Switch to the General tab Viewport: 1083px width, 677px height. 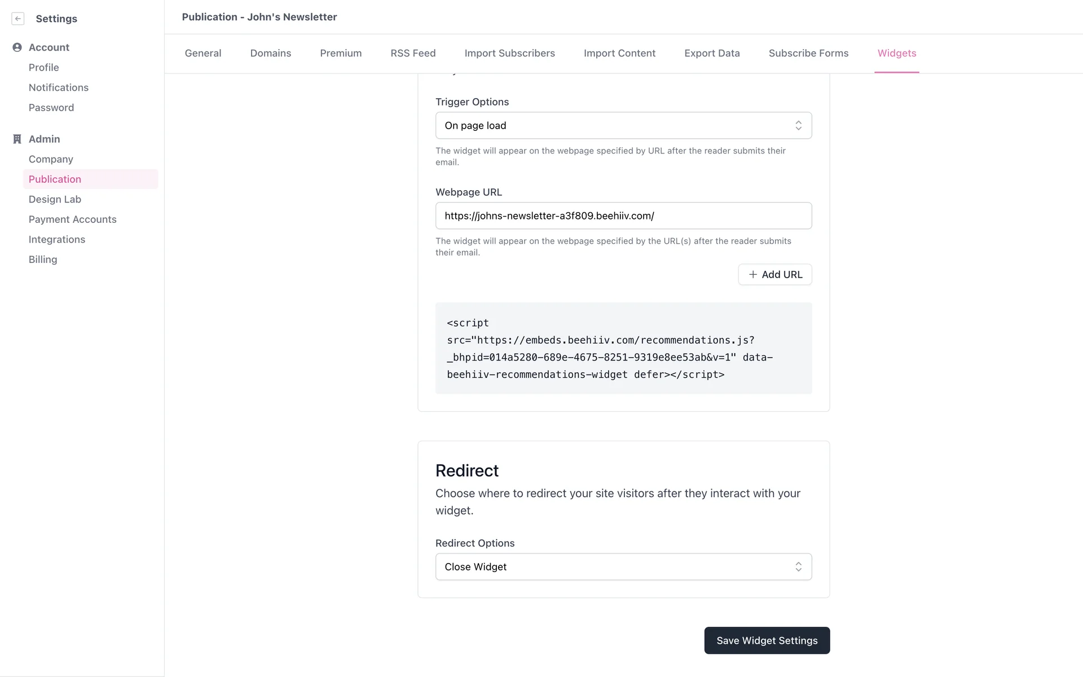pos(203,53)
